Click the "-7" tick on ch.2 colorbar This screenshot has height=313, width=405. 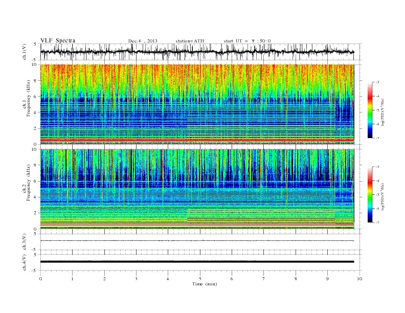(x=377, y=222)
